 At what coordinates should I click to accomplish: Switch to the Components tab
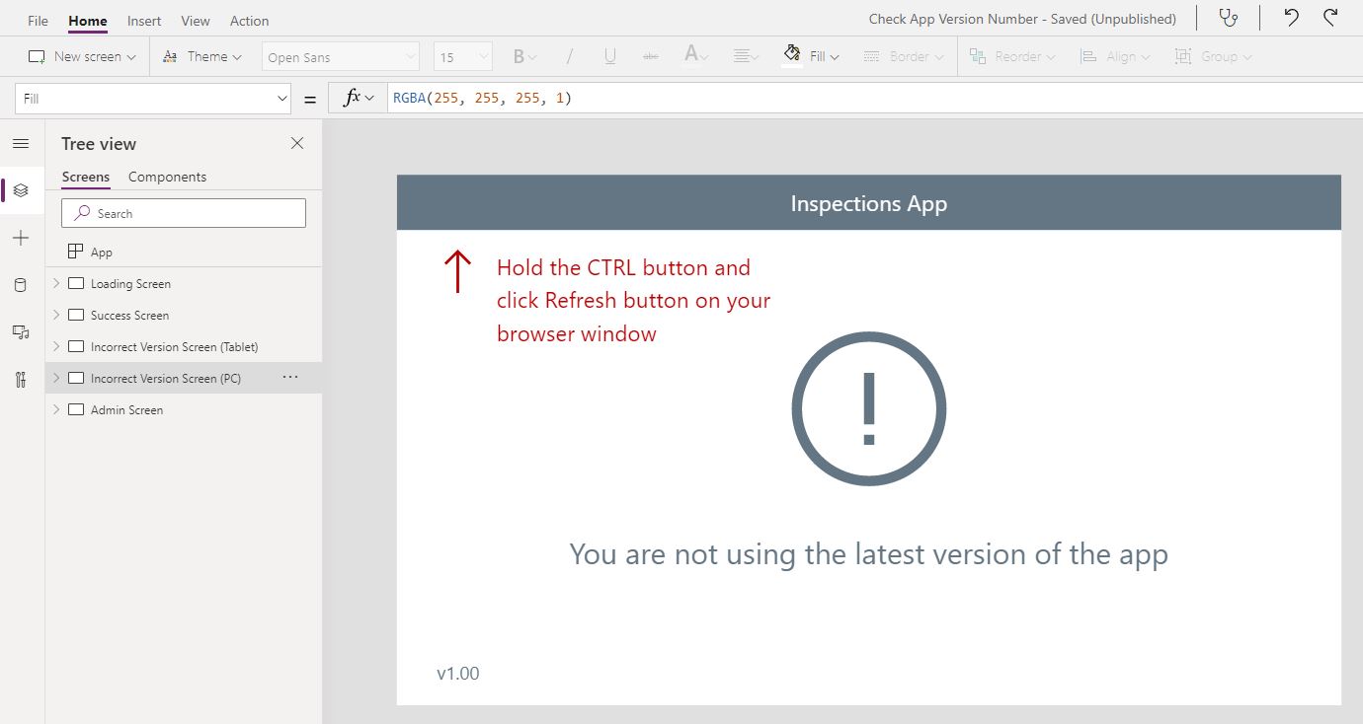click(167, 177)
